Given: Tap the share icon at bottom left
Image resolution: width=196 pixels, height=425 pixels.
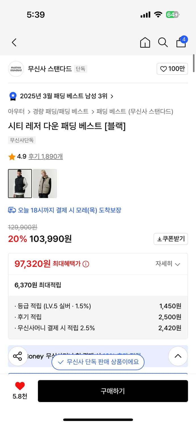Looking at the screenshot, I should tap(18, 356).
